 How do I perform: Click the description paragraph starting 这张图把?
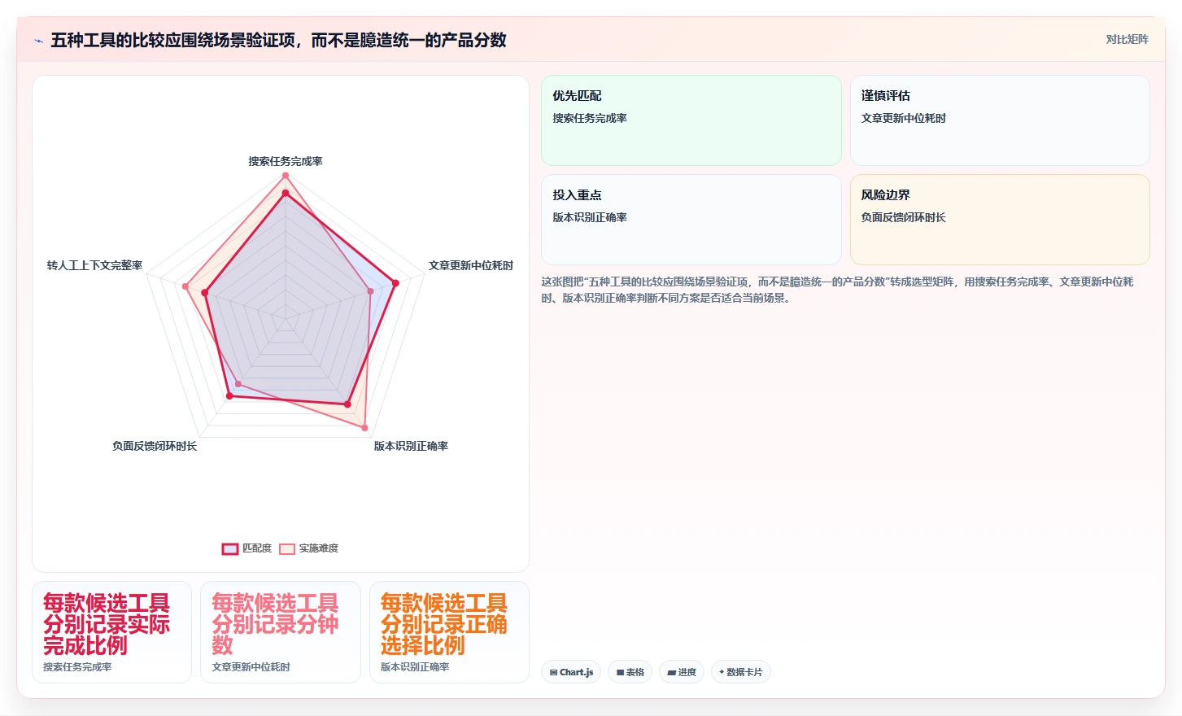pos(838,290)
